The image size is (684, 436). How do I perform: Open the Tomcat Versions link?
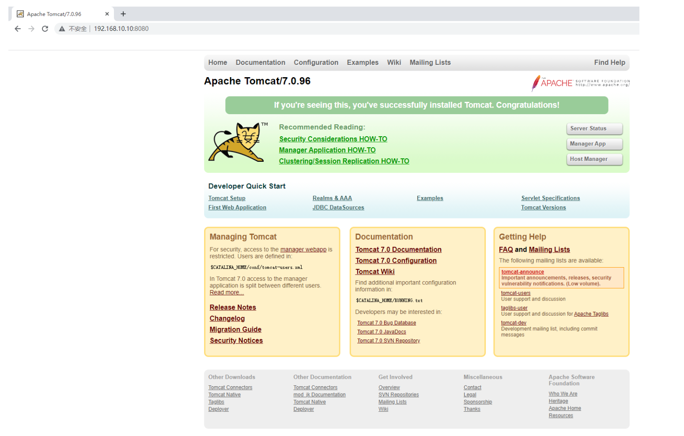click(x=544, y=208)
